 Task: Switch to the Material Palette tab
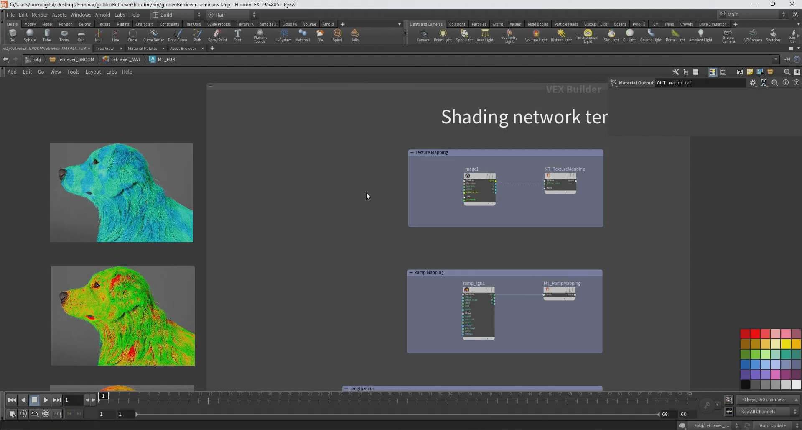(142, 49)
